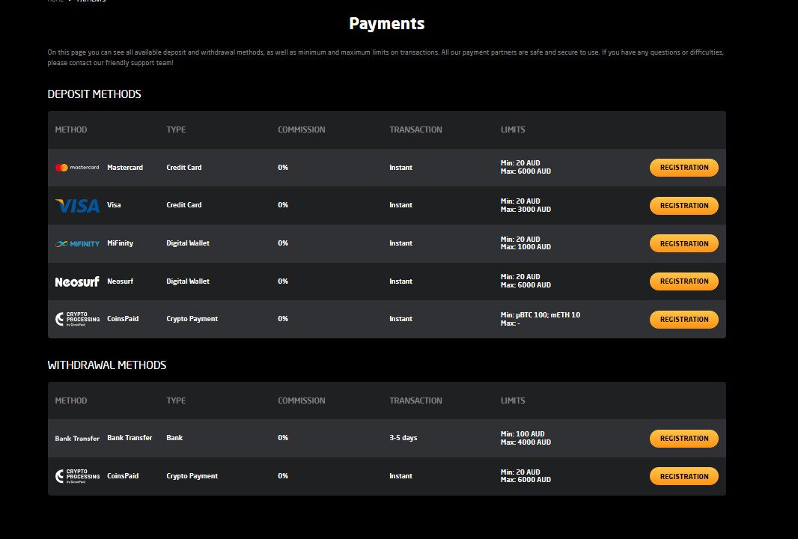Image resolution: width=798 pixels, height=539 pixels.
Task: Click the Max: 4000 AUD withdrawal limit
Action: (526, 442)
